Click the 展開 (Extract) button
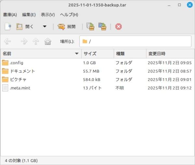The image size is (195, 165). pyautogui.click(x=67, y=27)
